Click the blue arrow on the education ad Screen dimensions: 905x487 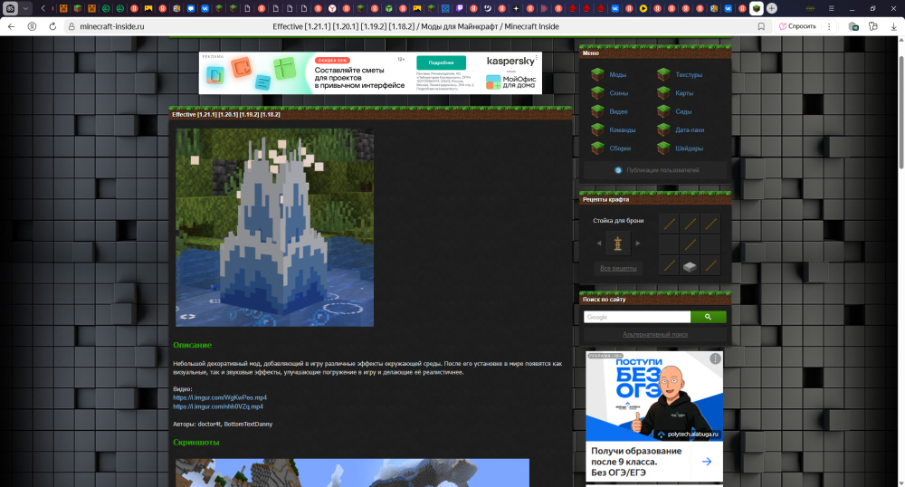[707, 462]
